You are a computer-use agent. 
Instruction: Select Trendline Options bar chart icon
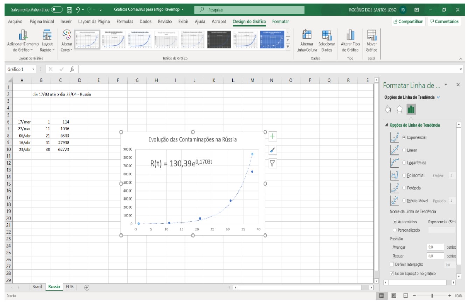pyautogui.click(x=411, y=110)
